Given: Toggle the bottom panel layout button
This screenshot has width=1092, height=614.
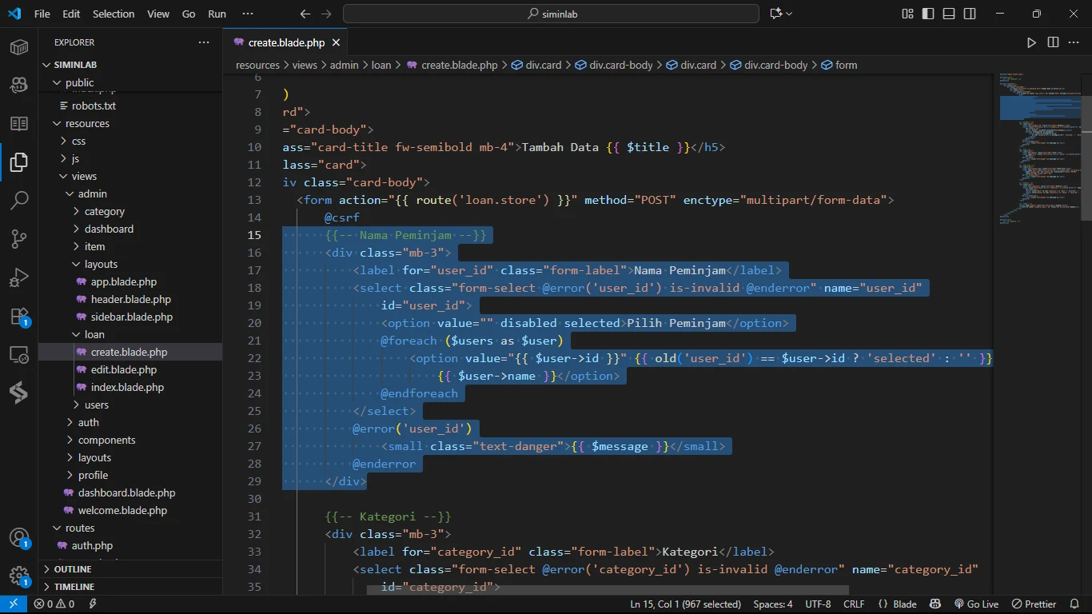Looking at the screenshot, I should coord(949,14).
